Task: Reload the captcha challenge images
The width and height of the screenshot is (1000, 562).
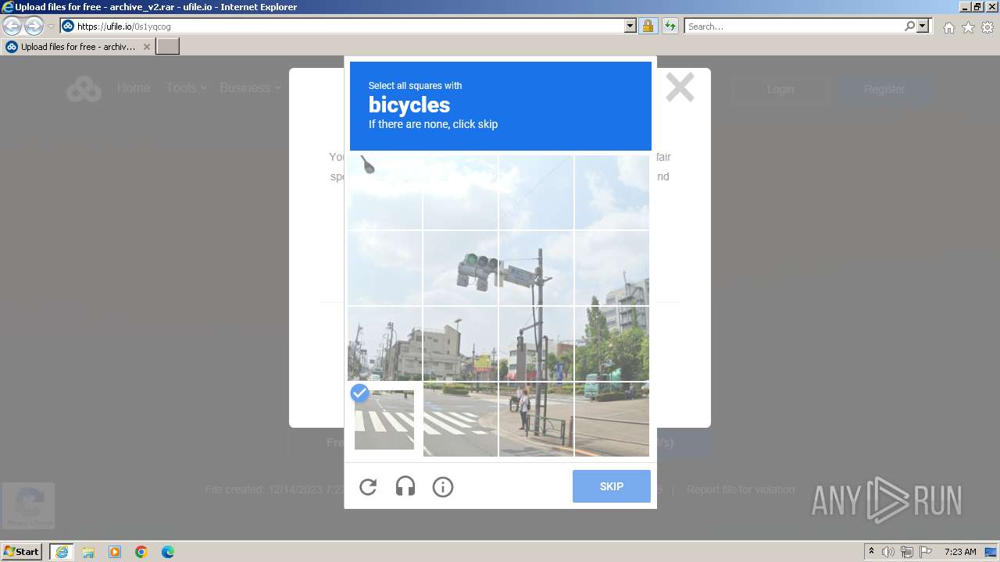Action: pyautogui.click(x=368, y=487)
